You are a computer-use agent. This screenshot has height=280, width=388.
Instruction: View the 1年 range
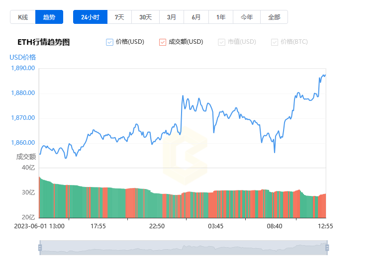pos(221,17)
